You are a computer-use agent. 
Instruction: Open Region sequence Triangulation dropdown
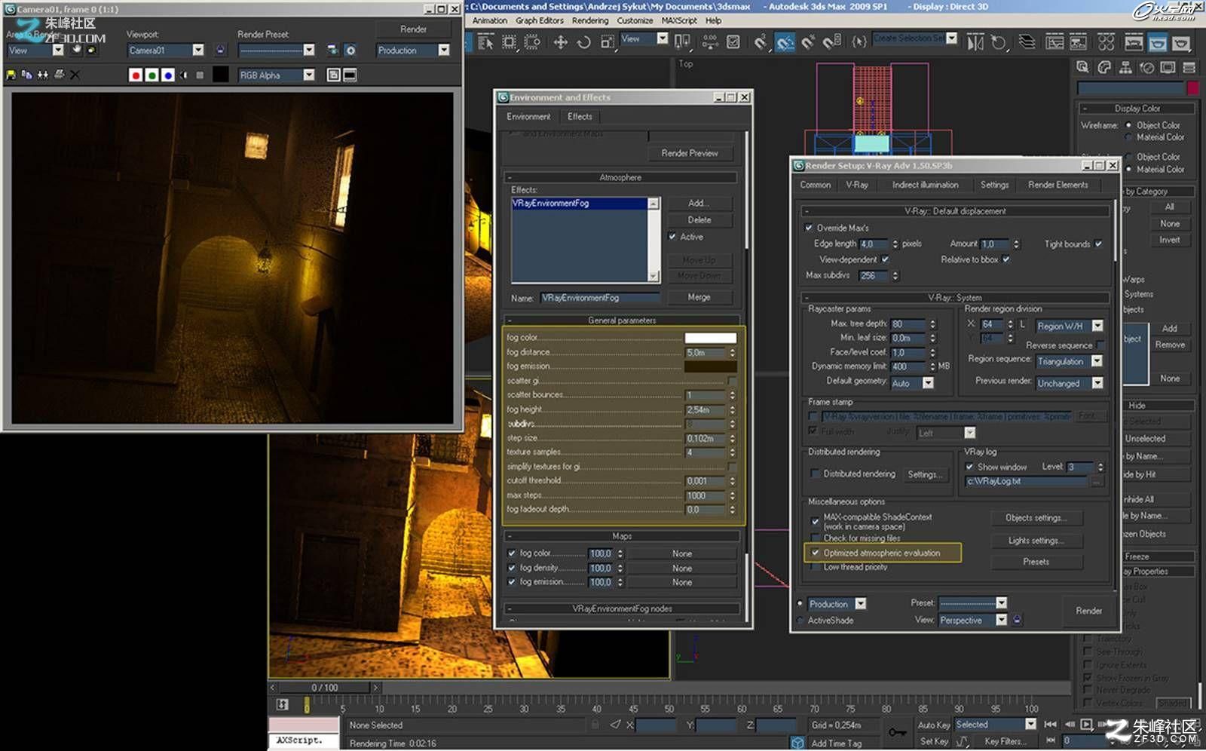tap(1070, 361)
